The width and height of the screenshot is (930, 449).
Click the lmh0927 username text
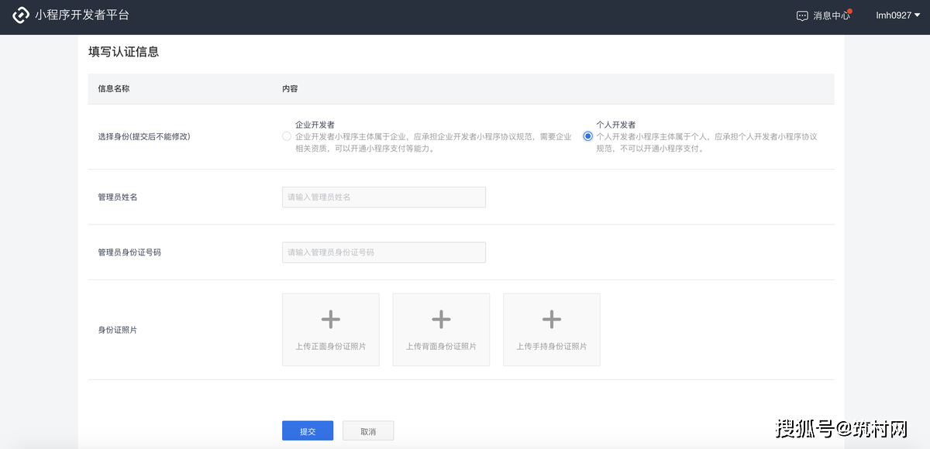(894, 15)
